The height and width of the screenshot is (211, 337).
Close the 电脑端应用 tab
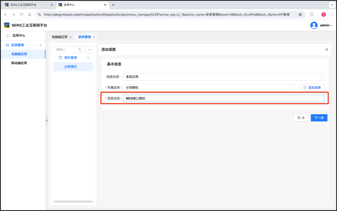[70, 37]
